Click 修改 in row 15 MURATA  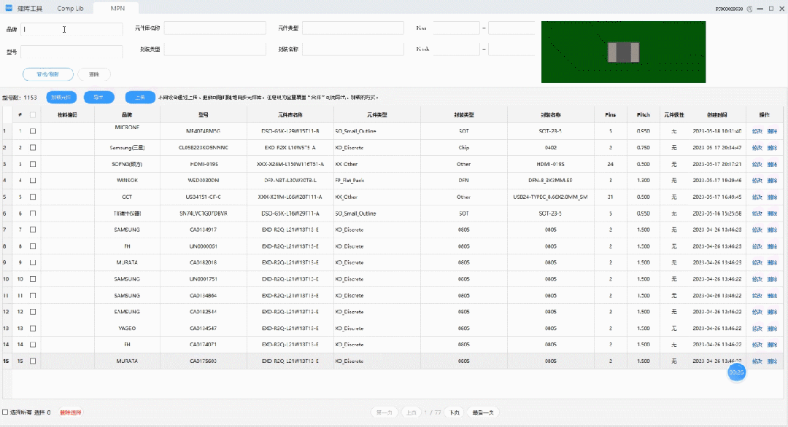click(757, 361)
